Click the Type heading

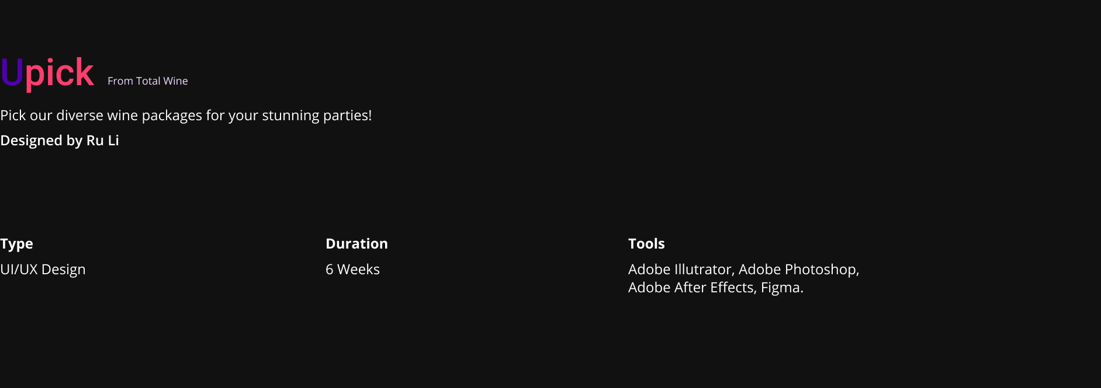(16, 244)
